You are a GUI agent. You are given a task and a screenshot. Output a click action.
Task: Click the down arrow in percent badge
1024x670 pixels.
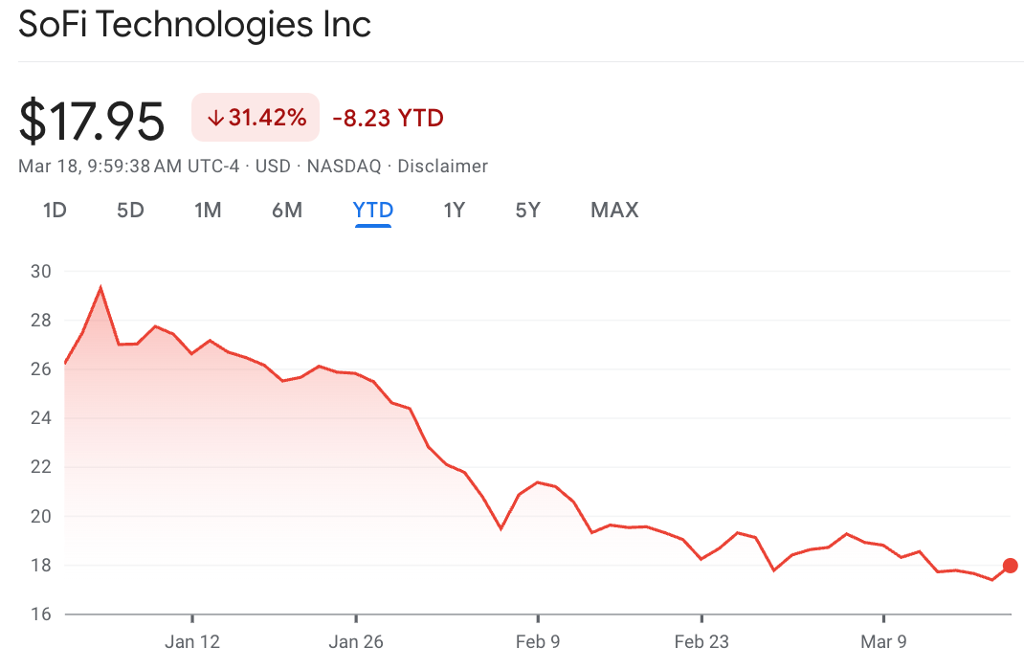215,118
